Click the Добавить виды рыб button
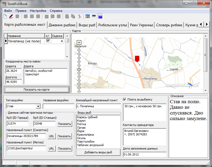 98,152
